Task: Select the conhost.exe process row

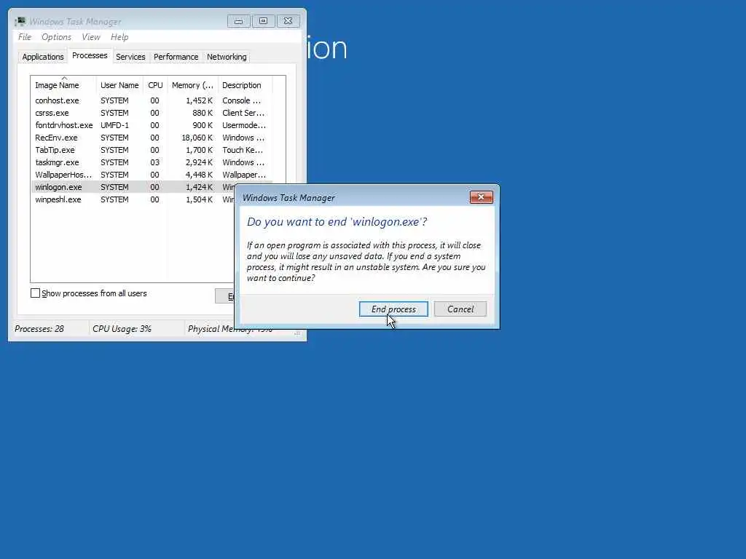Action: point(152,100)
